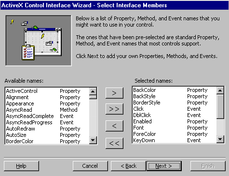Click the Next button

click(x=164, y=166)
